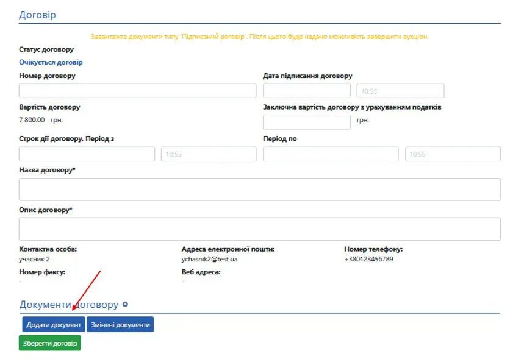Focus the Назва договору text field
Screen dimensions: 513x362
point(259,190)
